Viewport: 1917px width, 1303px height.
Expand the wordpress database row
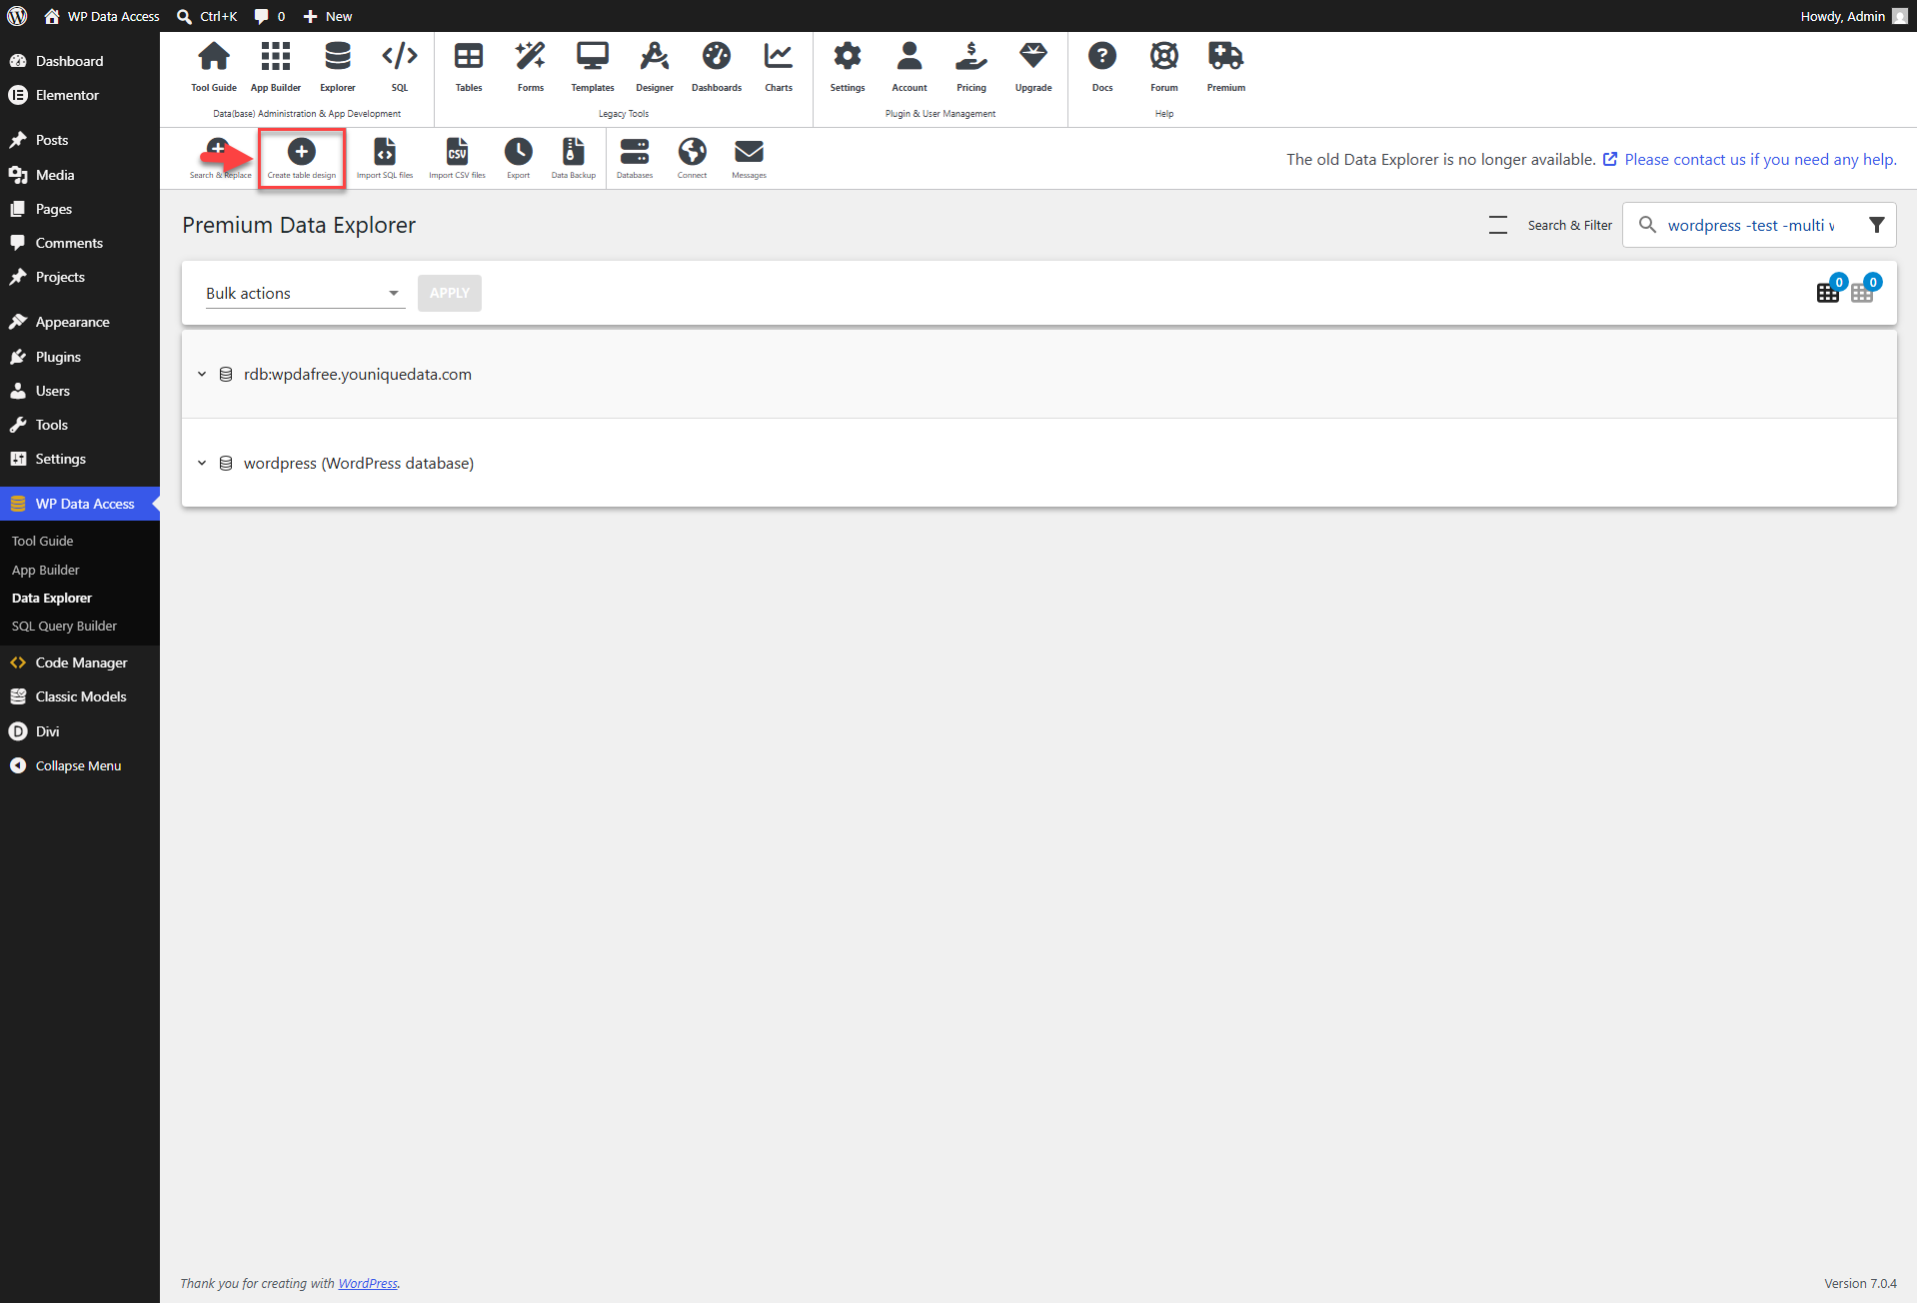pos(201,464)
